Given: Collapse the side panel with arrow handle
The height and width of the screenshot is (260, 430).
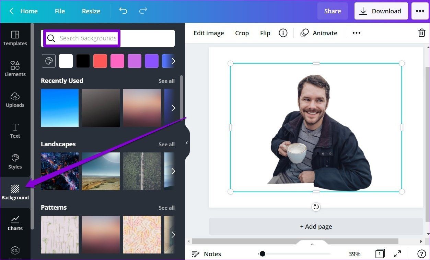Looking at the screenshot, I should (x=187, y=143).
